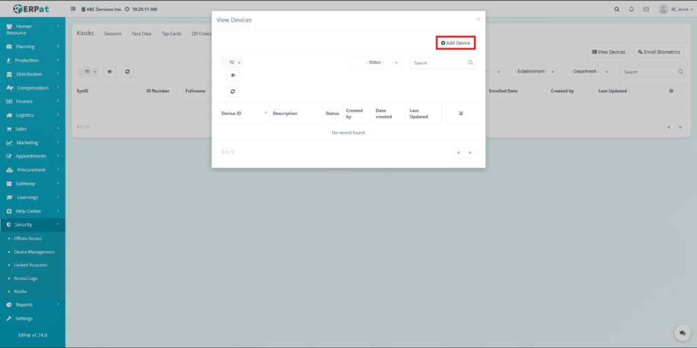Click the Add Device button
Screen dimensions: 697x348
tap(455, 43)
